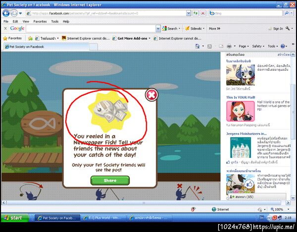Open the Favorites menu in menu bar
The image size is (297, 232).
40,21
